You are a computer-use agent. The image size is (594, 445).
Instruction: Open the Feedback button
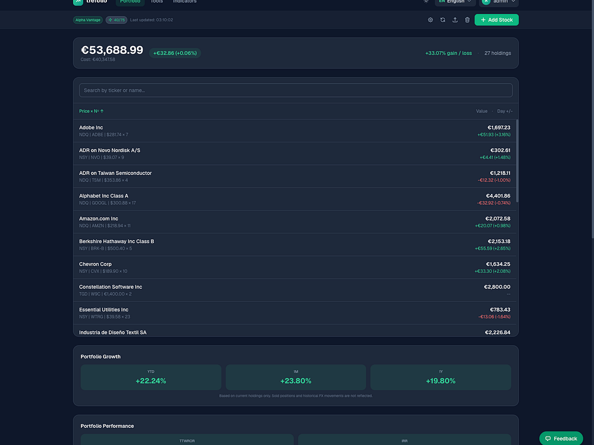pyautogui.click(x=561, y=438)
